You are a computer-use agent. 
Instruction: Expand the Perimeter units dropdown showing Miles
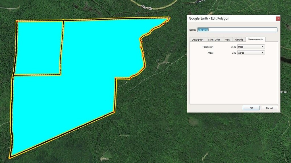tap(251, 47)
